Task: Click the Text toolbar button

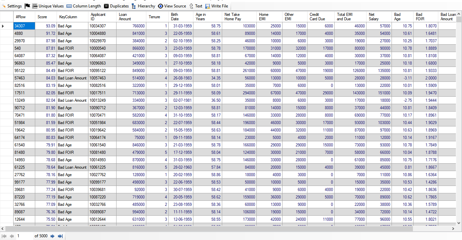Action: tap(196, 6)
